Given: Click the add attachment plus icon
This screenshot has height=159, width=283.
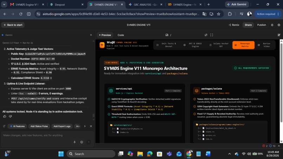Looking at the screenshot, I should (x=81, y=142).
